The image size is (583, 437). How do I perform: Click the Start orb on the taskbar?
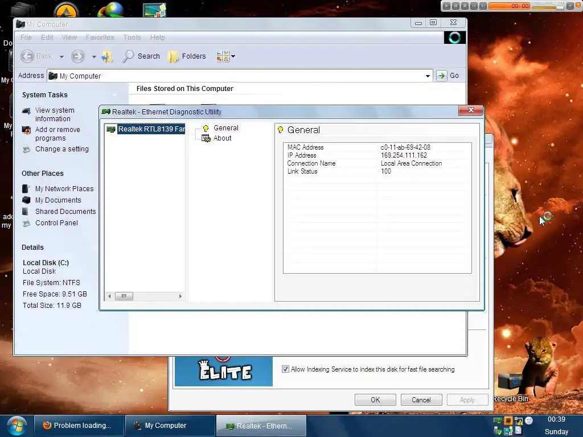click(17, 426)
